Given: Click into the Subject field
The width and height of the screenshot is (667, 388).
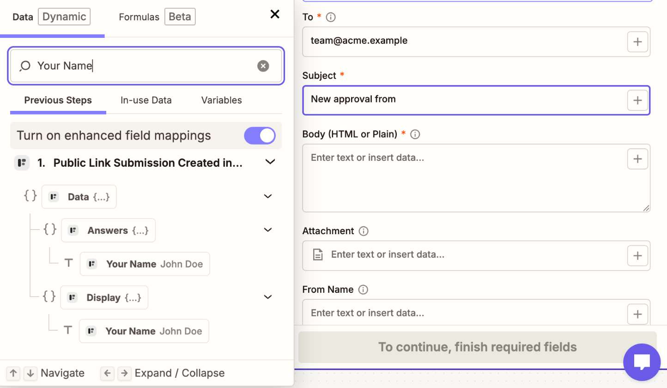Looking at the screenshot, I should [x=476, y=100].
